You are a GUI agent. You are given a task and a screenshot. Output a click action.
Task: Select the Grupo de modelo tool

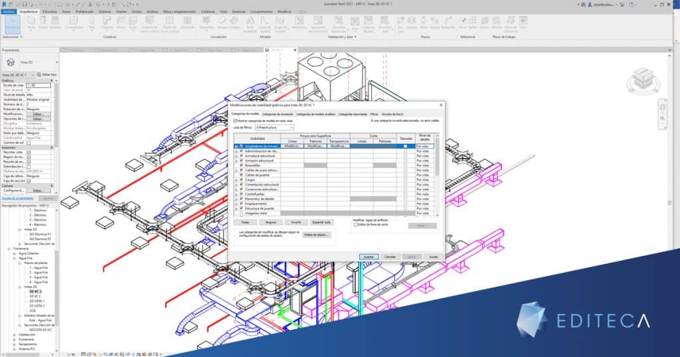coord(281,24)
